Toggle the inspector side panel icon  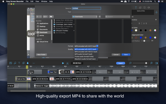click(x=156, y=63)
